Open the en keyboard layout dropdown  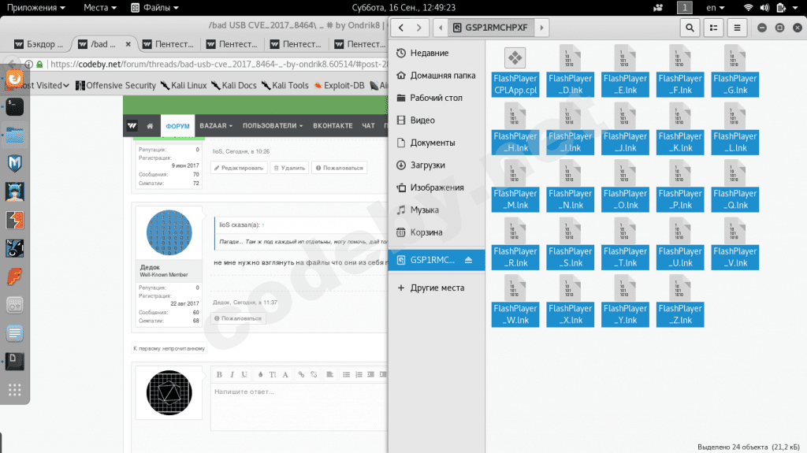click(x=715, y=7)
